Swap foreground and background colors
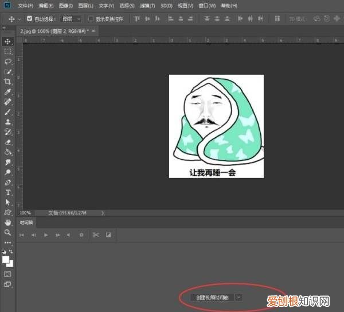This screenshot has width=344, height=312. (x=11, y=252)
